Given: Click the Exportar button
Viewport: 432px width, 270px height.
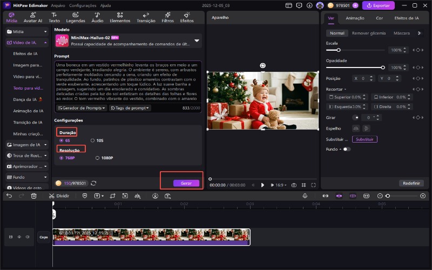Looking at the screenshot, I should 379,5.
